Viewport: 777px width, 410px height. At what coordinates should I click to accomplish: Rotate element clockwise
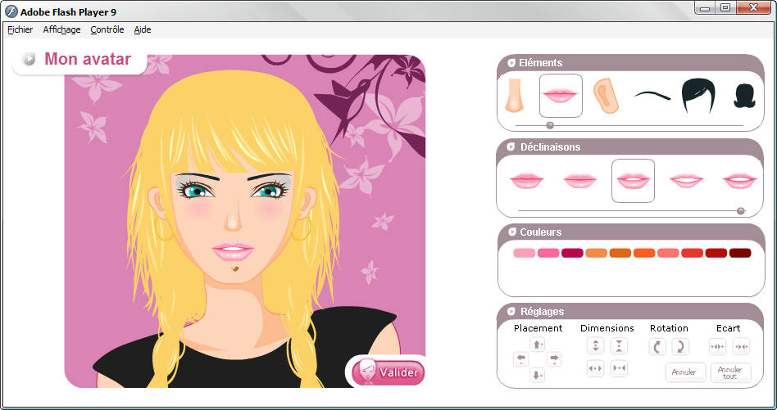point(680,347)
